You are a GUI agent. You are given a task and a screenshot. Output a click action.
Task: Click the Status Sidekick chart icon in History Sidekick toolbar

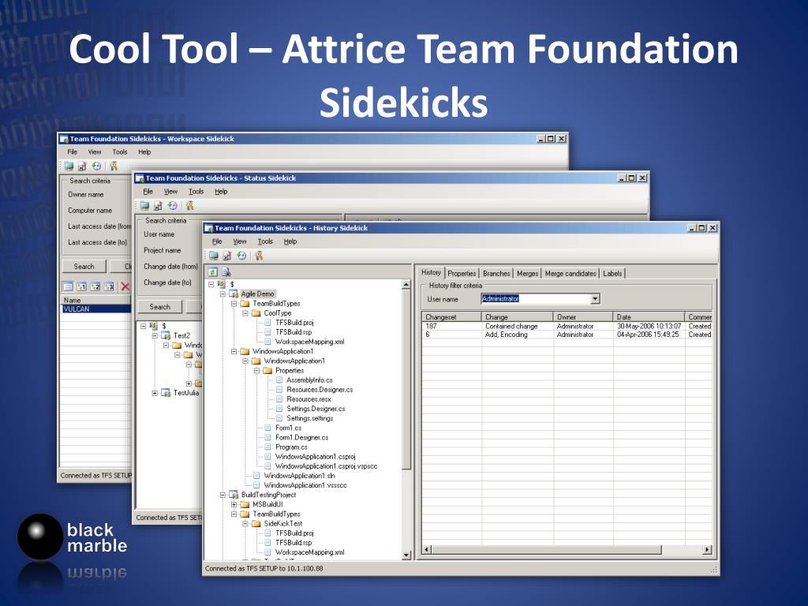227,256
